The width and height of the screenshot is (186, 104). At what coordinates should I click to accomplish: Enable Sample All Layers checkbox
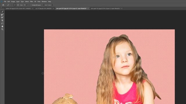pos(31,5)
